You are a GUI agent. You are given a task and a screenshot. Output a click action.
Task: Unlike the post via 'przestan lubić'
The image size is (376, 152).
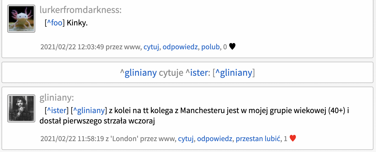(258, 139)
